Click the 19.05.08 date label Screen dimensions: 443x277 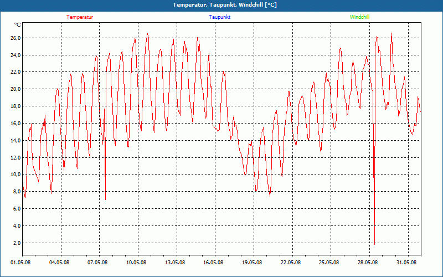coord(252,262)
